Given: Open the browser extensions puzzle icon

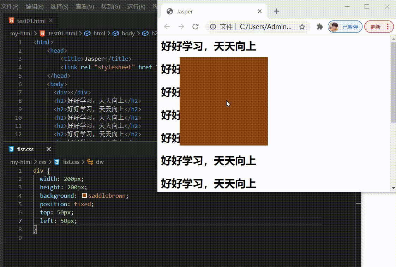Looking at the screenshot, I should (x=320, y=26).
